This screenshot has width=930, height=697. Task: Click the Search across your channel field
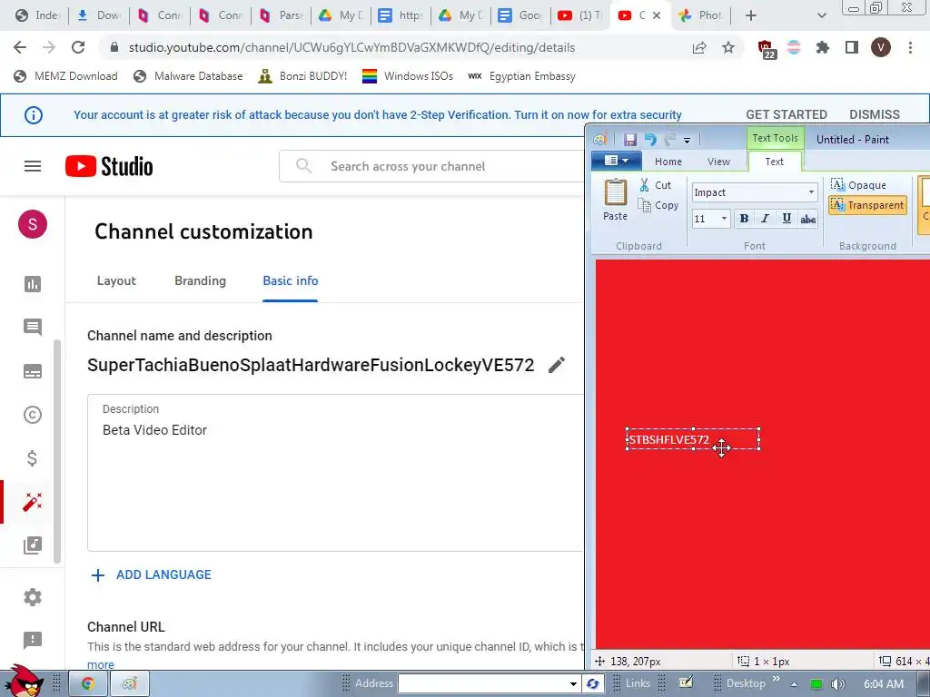pyautogui.click(x=431, y=166)
